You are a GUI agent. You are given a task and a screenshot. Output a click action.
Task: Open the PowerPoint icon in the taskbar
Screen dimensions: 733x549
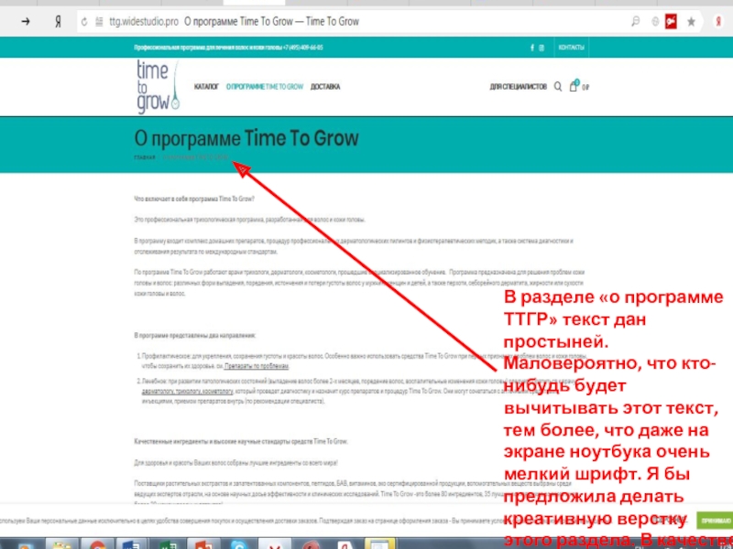[x=203, y=544]
